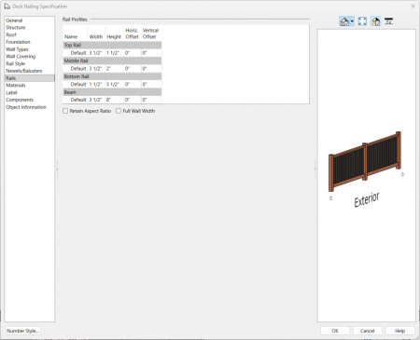Select the Middle Rail group header row
Image resolution: width=420 pixels, height=340 pixels.
(112, 61)
